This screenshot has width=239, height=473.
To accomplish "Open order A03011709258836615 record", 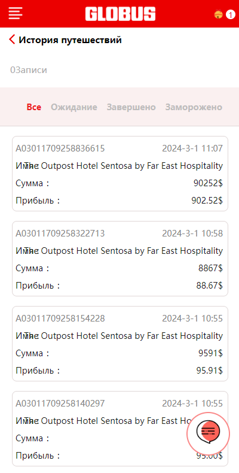I will tap(120, 174).
